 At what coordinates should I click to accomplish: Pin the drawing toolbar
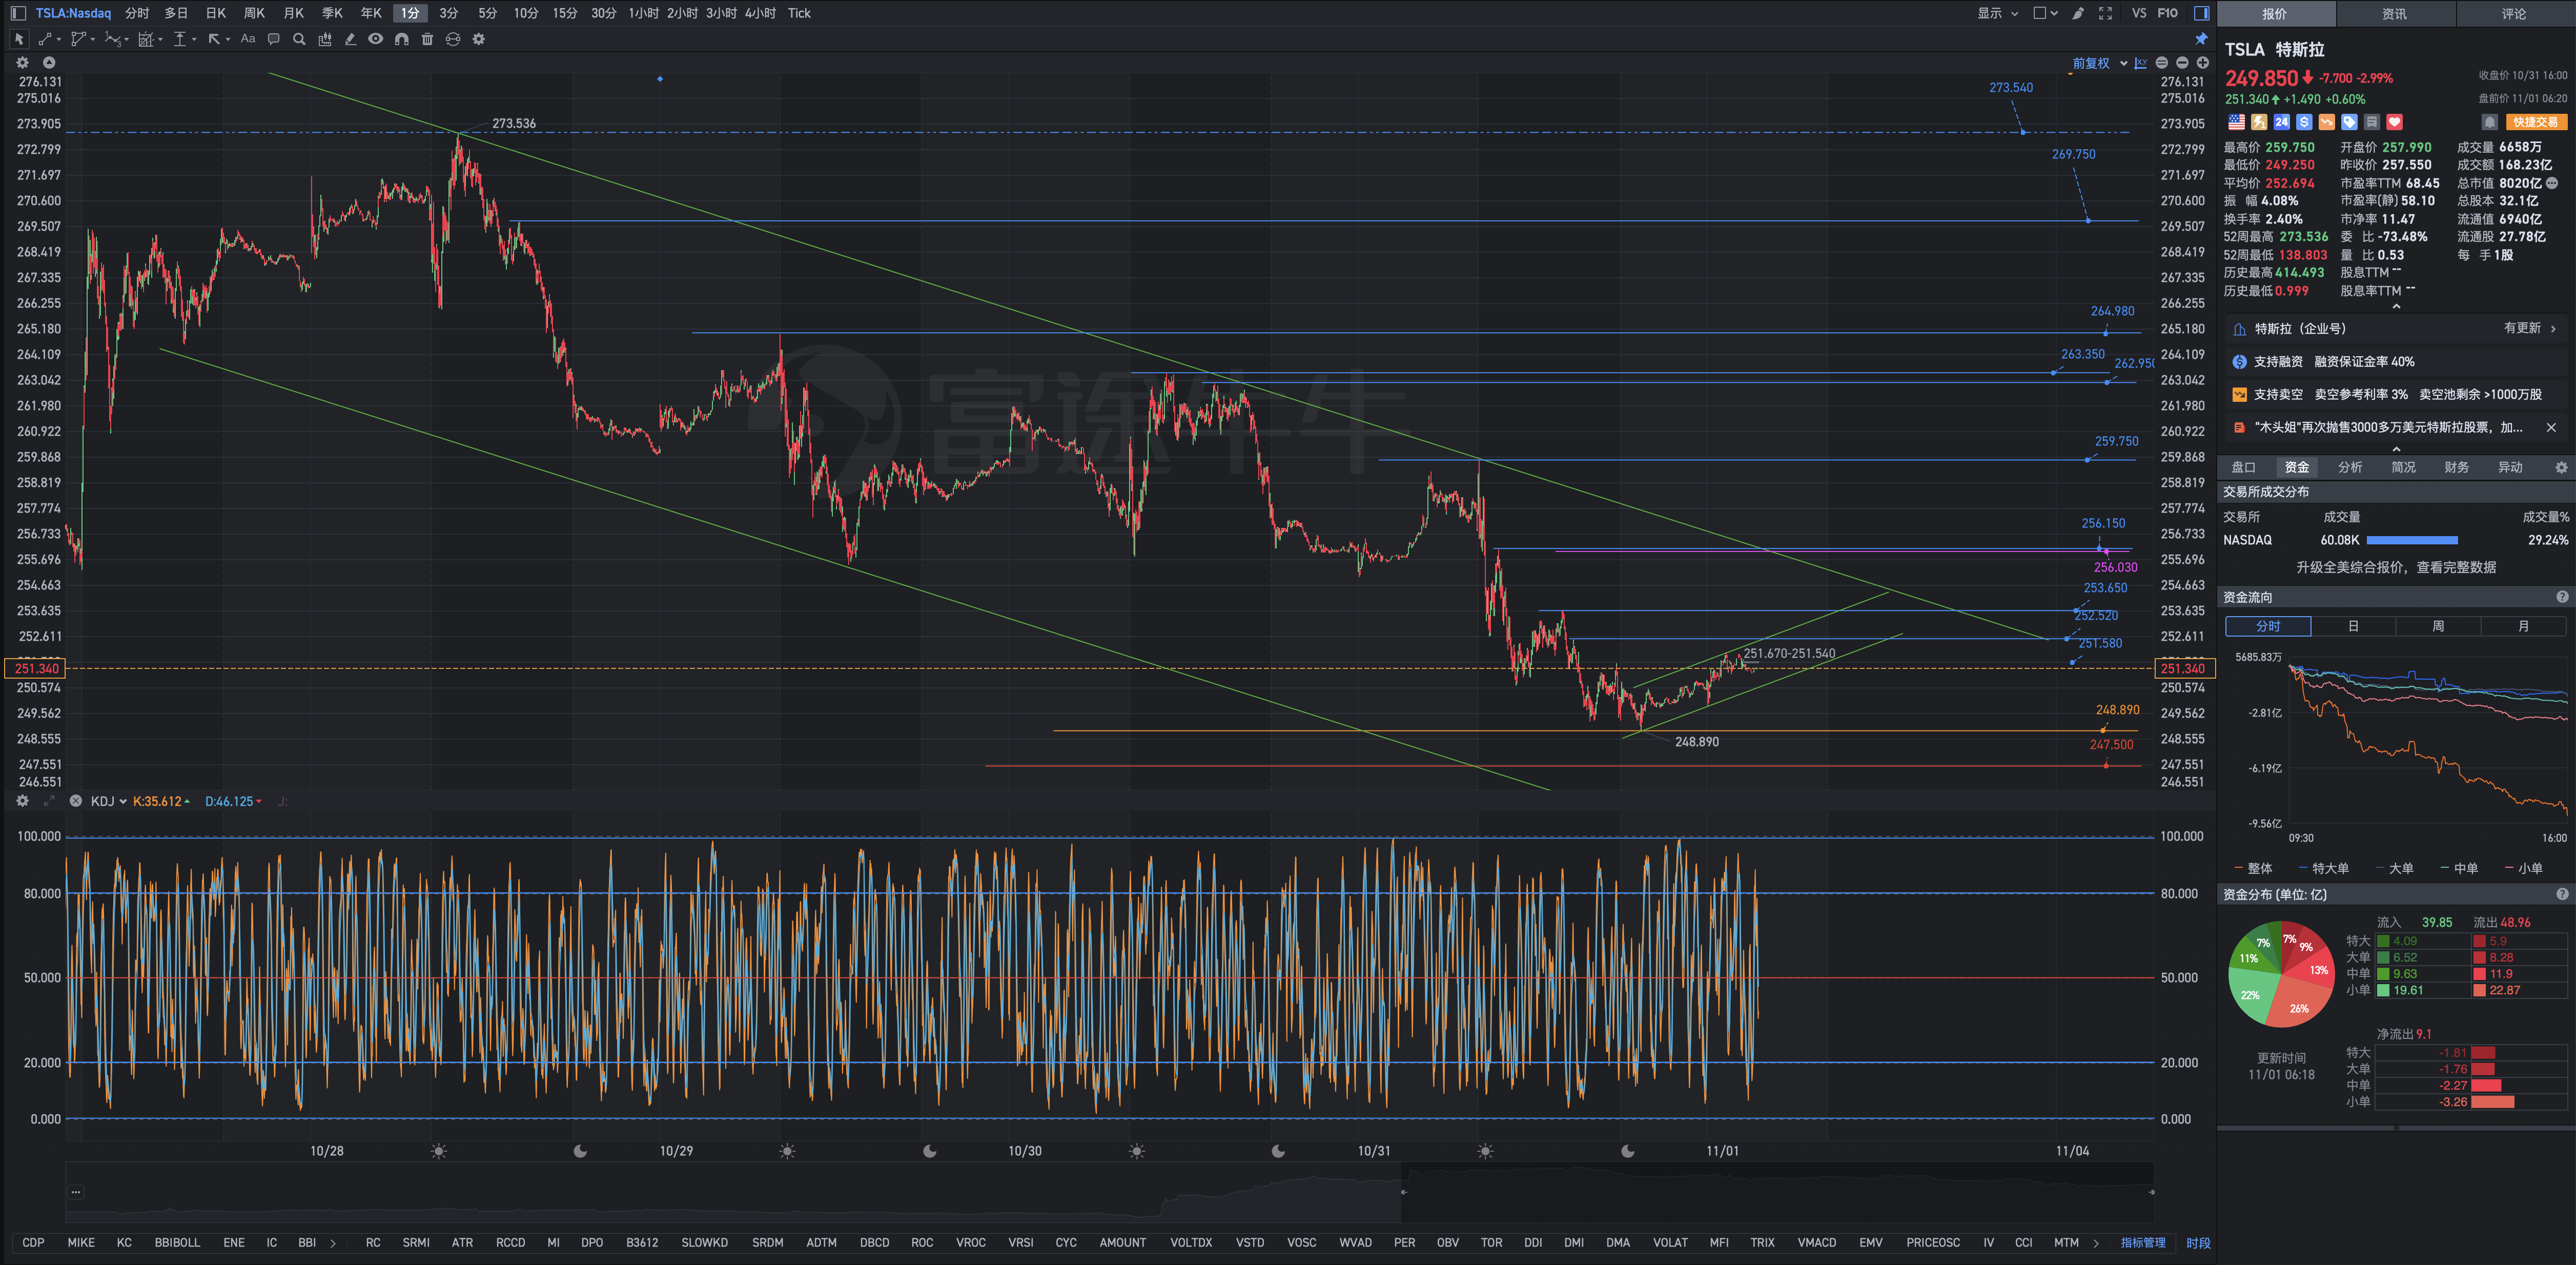[2201, 39]
